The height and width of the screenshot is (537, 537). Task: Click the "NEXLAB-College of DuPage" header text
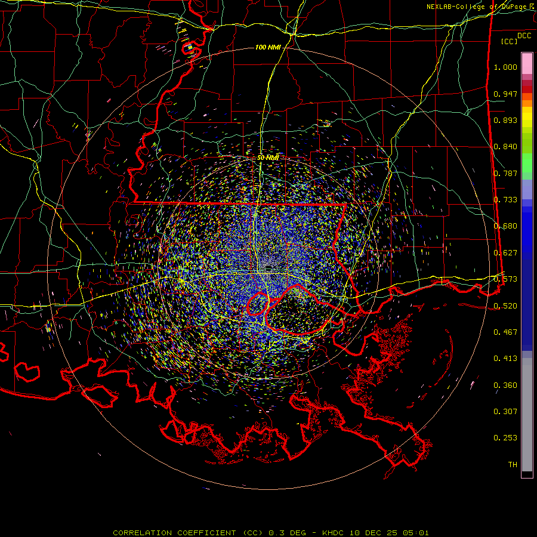[x=477, y=7]
